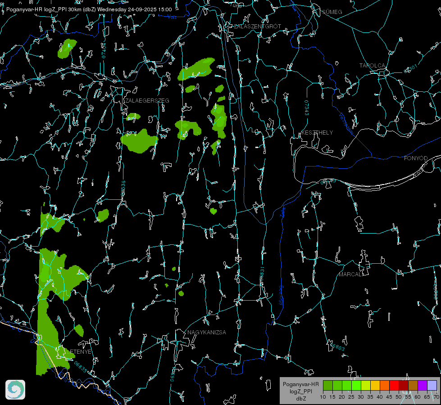Click road number label 07343
This screenshot has width=441, height=405.
[x=307, y=108]
